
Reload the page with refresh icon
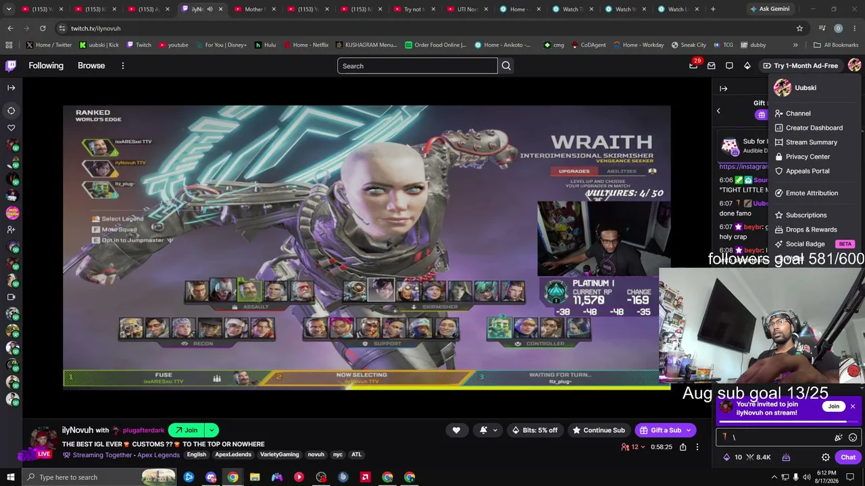[43, 28]
